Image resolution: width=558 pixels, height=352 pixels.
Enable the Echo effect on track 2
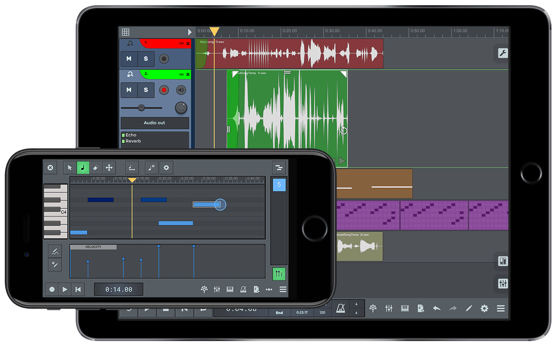[x=130, y=135]
